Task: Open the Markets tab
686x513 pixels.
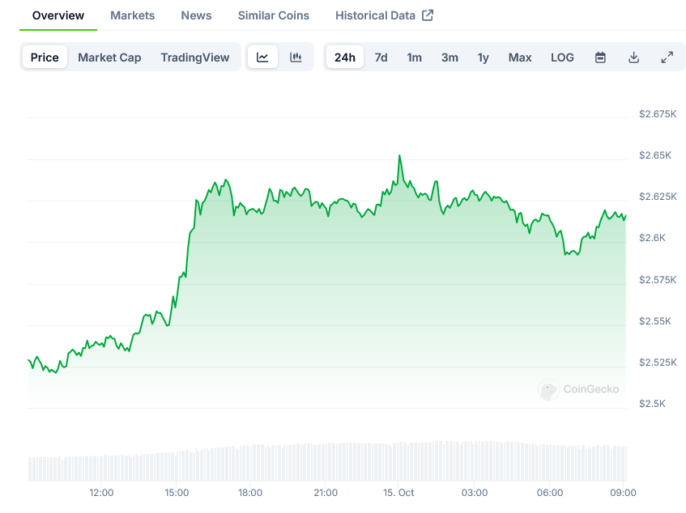Action: point(132,15)
